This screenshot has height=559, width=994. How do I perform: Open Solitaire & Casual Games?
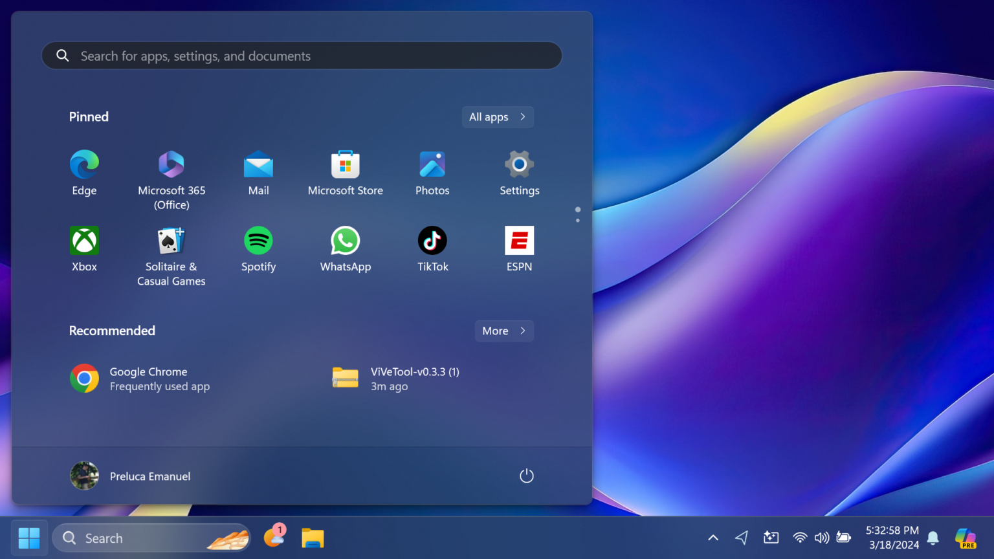coord(171,256)
